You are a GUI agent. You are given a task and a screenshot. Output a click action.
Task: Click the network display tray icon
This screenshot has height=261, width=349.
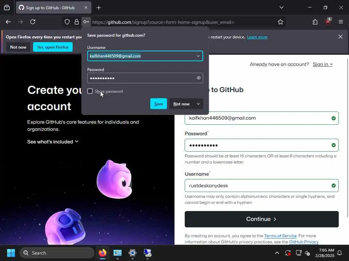(x=298, y=253)
